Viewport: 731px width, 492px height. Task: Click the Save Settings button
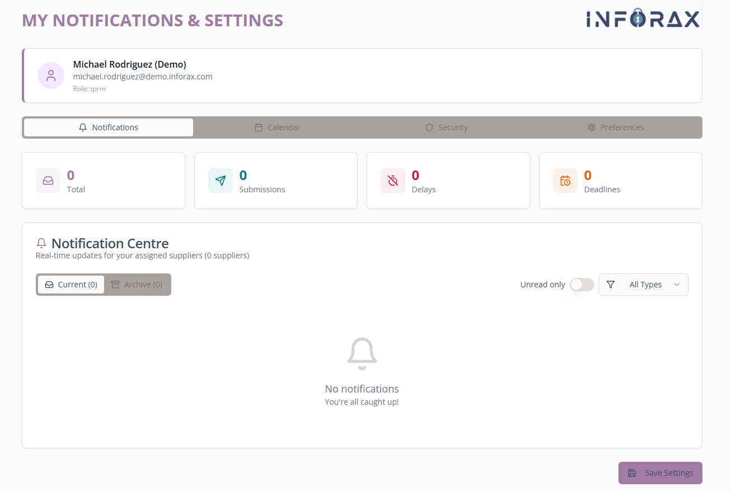pos(660,473)
